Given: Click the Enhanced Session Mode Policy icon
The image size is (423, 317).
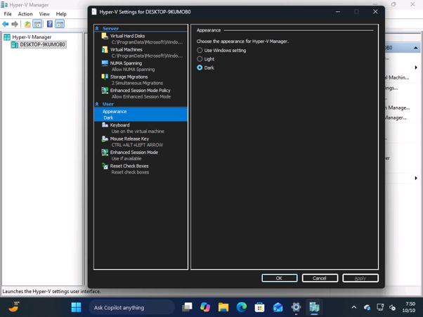Looking at the screenshot, I should (x=105, y=91).
